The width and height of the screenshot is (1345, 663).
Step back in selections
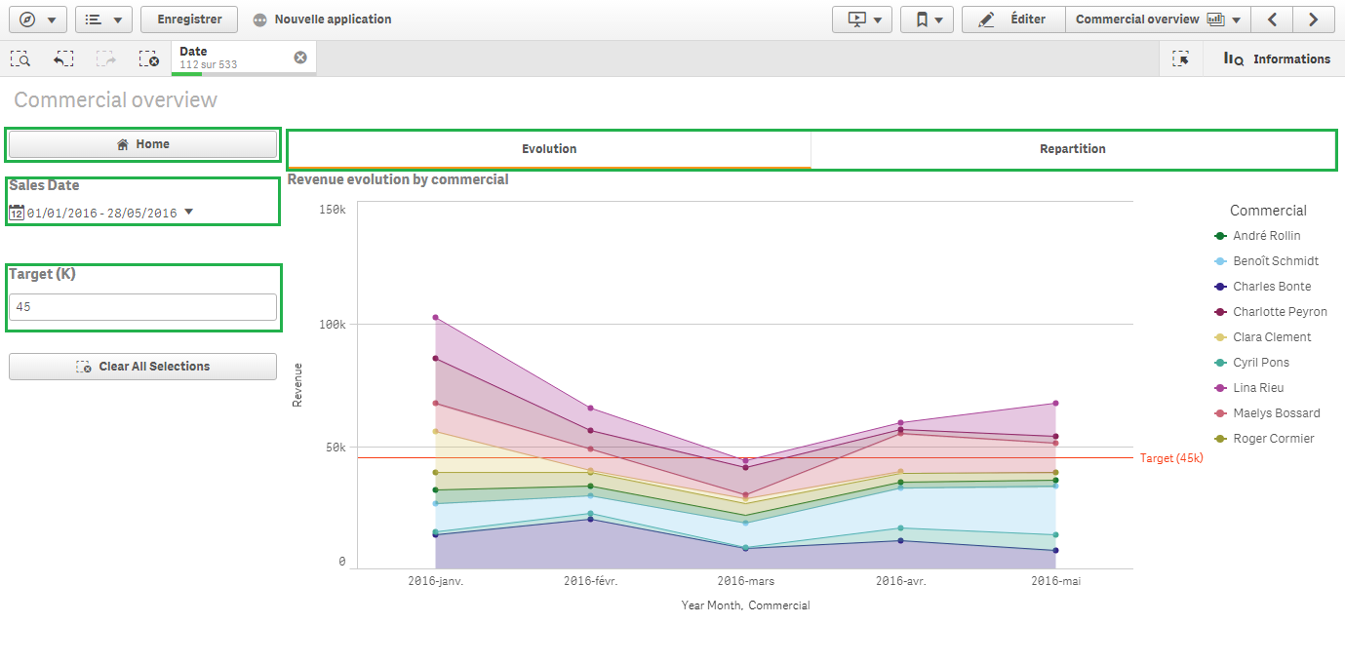point(63,59)
